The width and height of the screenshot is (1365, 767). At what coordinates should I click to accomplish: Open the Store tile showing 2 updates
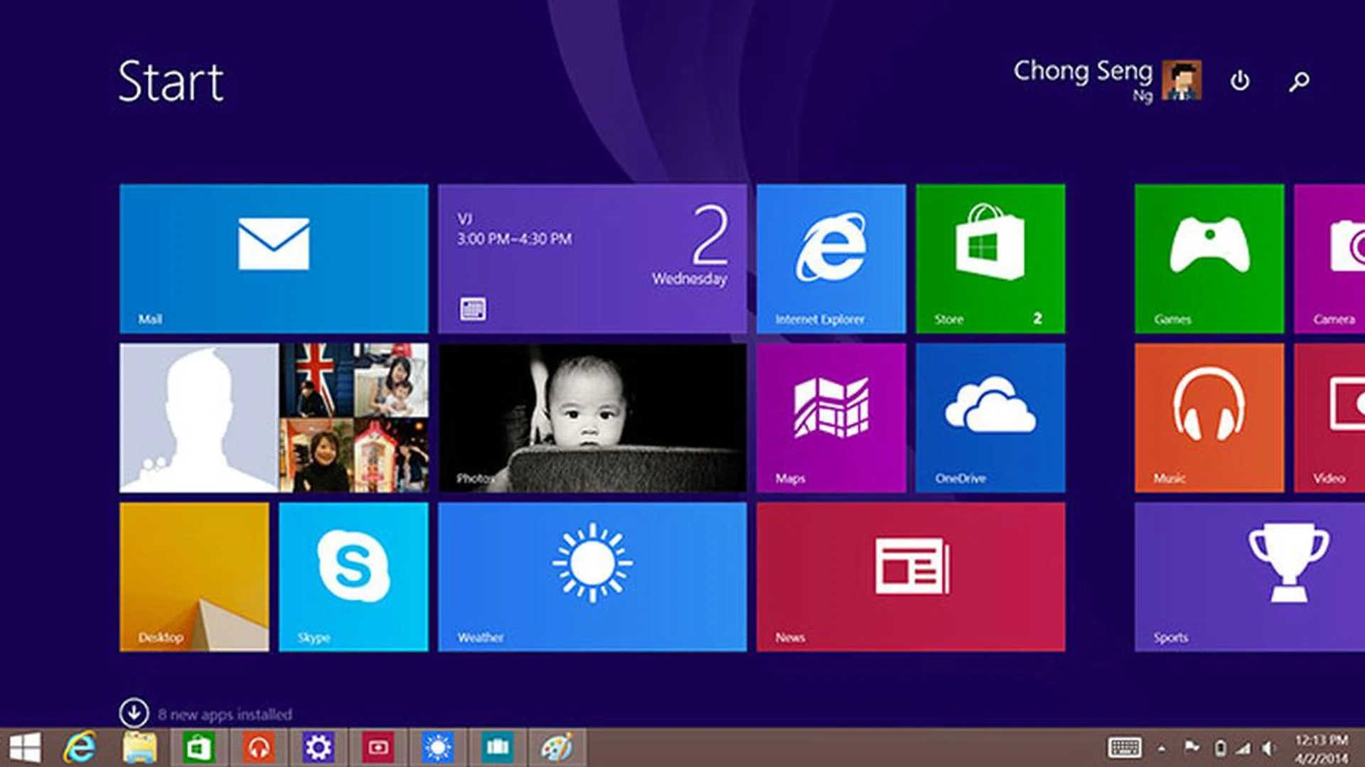pyautogui.click(x=990, y=259)
